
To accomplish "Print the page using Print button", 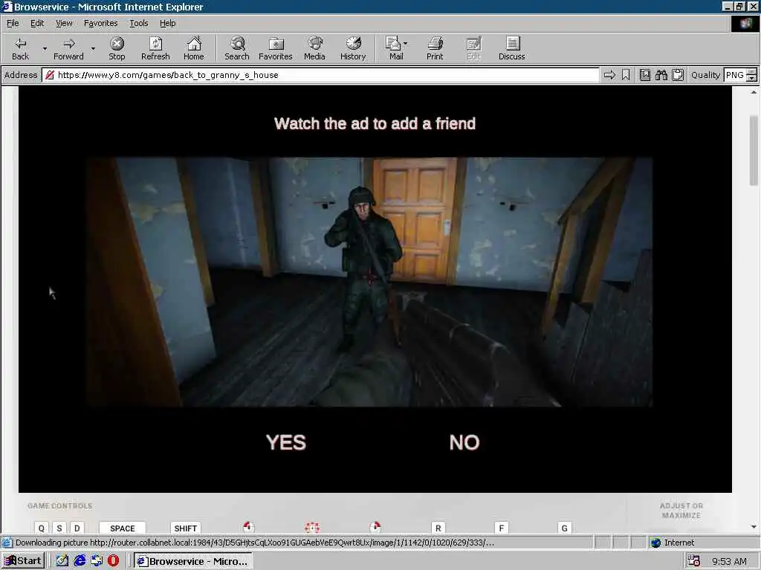I will (x=435, y=48).
